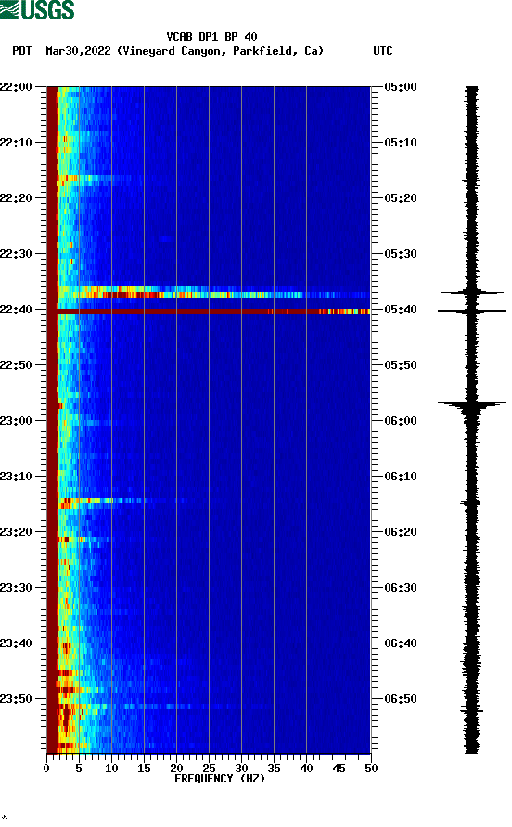Click the 40 Hz frequency tick label
This screenshot has width=512, height=827.
click(x=307, y=769)
